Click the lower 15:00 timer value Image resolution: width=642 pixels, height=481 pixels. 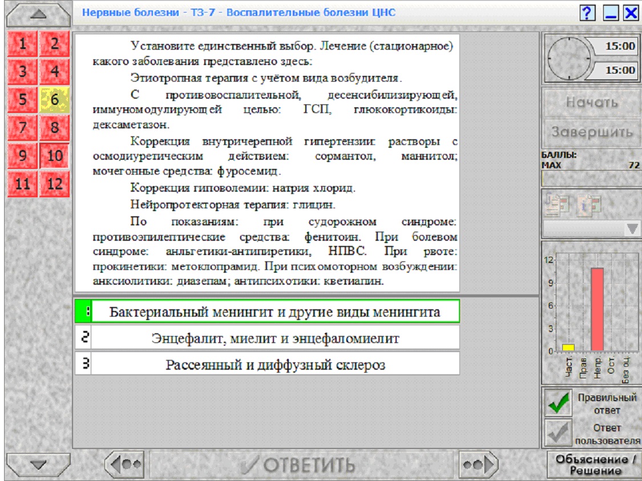pyautogui.click(x=618, y=70)
